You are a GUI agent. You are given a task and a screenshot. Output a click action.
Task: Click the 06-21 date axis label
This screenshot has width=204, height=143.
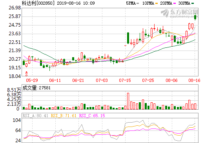[x=78, y=80]
